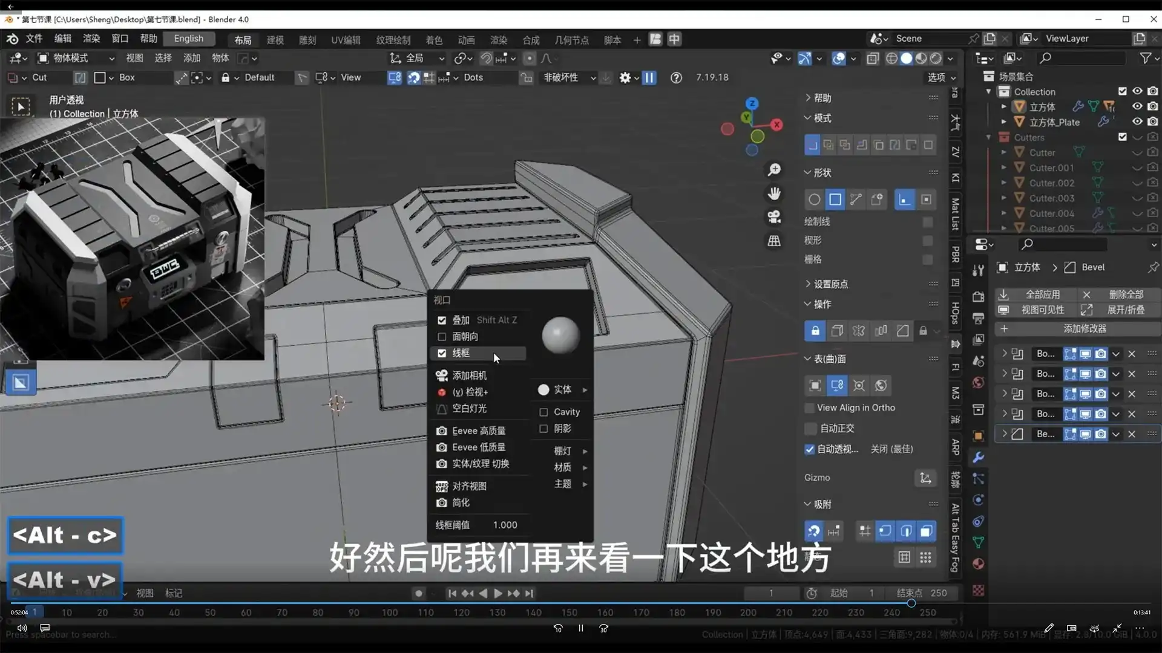Hide 立方体 using its eye visibility toggle
The image size is (1162, 653).
click(x=1138, y=106)
